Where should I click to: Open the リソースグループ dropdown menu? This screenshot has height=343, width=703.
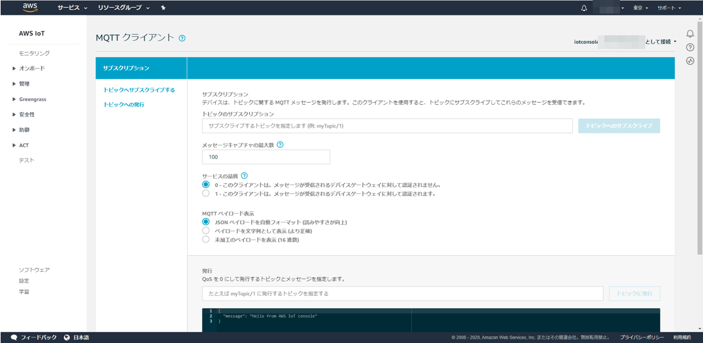click(124, 8)
